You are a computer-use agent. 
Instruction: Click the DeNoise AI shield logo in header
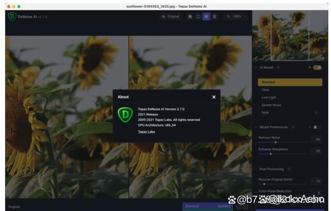coord(12,17)
